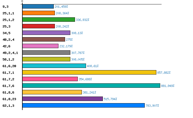Click the 61.8.6 axis label
Image resolution: width=193 pixels, height=118 pixels.
8,92
